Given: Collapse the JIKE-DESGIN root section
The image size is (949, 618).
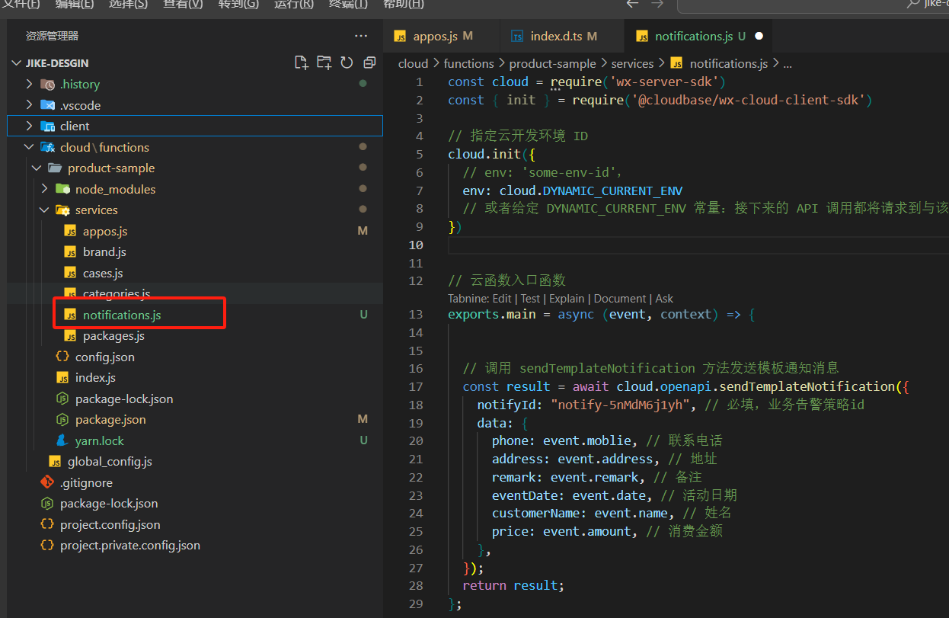Looking at the screenshot, I should (57, 63).
